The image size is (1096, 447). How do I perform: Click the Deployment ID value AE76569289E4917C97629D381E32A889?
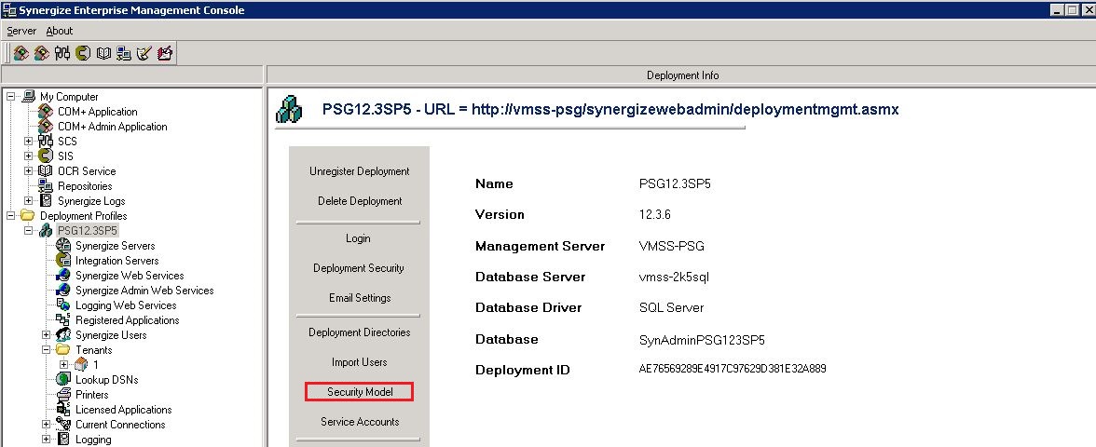point(733,368)
